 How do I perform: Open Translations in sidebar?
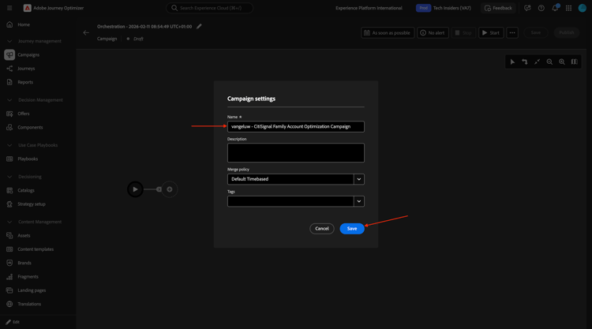click(x=29, y=304)
